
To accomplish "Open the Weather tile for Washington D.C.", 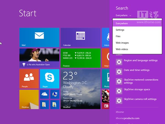I will click(81, 89).
